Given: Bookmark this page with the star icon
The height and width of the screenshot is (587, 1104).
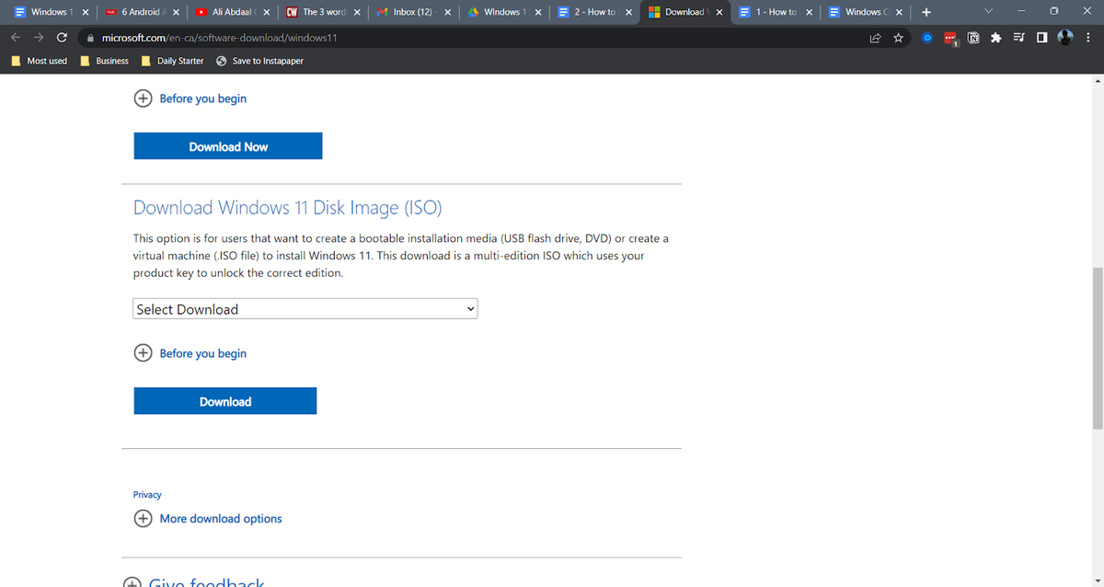Looking at the screenshot, I should coord(898,38).
